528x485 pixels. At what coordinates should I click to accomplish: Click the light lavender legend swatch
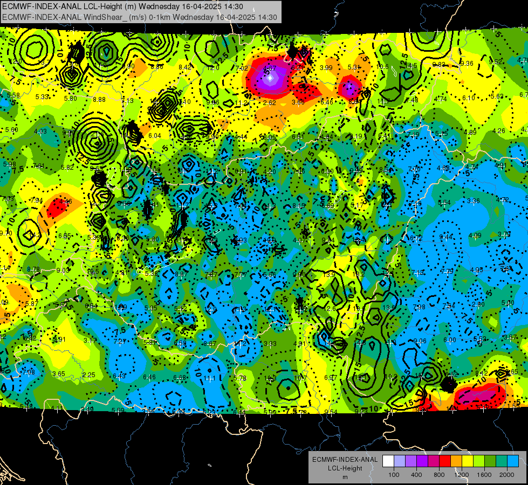pyautogui.click(x=400, y=461)
